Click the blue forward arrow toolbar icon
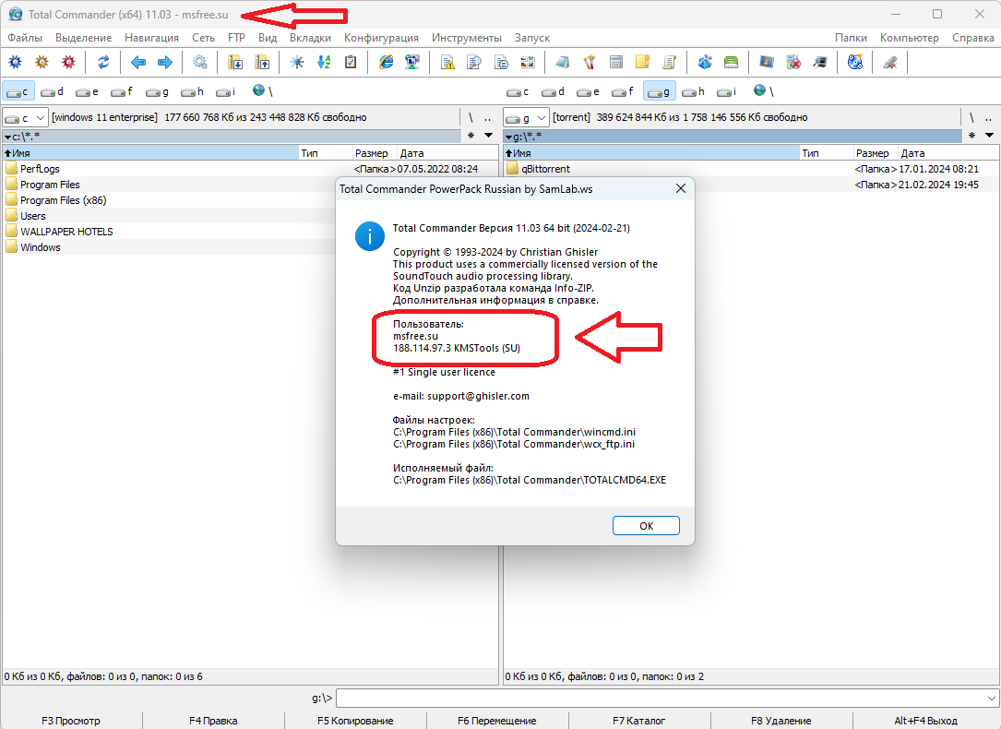The image size is (1001, 729). click(165, 62)
